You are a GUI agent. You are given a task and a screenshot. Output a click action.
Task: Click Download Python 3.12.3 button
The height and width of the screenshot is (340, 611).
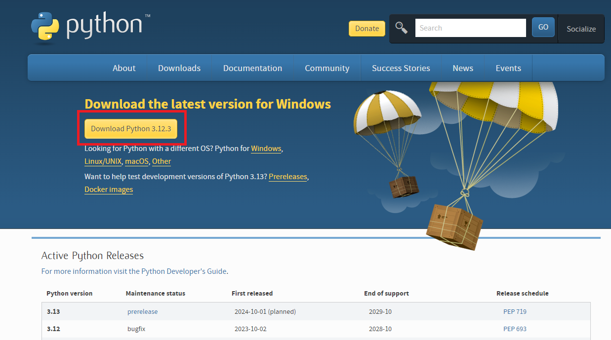pyautogui.click(x=131, y=129)
